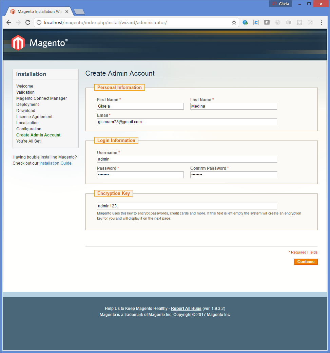
Task: Click the globe extension icon
Action: click(x=245, y=22)
